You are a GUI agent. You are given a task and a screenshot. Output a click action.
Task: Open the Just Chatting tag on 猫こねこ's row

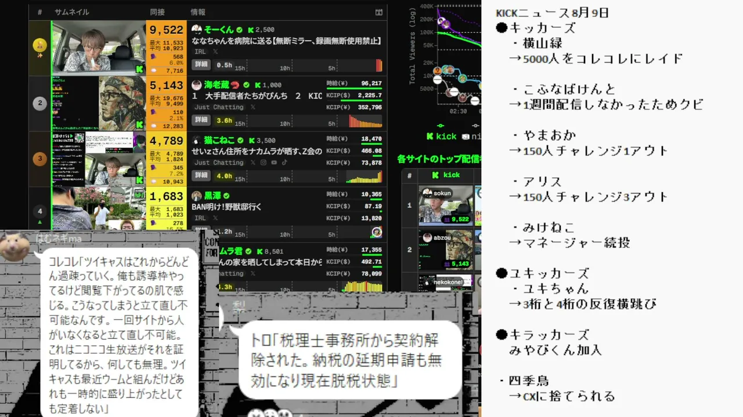(219, 163)
